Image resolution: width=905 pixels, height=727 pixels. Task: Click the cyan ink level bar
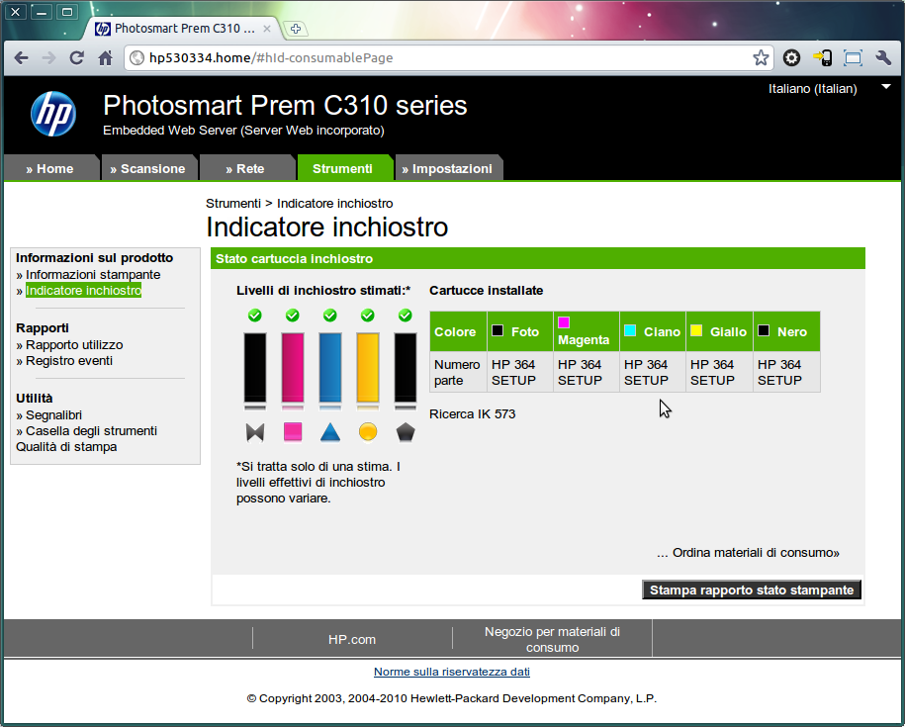coord(330,368)
